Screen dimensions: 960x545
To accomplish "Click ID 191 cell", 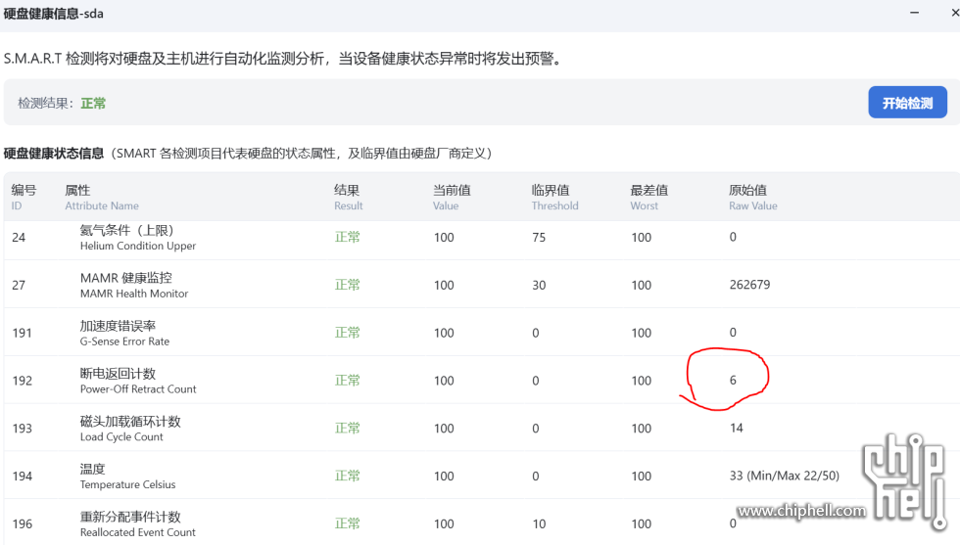I will [22, 333].
